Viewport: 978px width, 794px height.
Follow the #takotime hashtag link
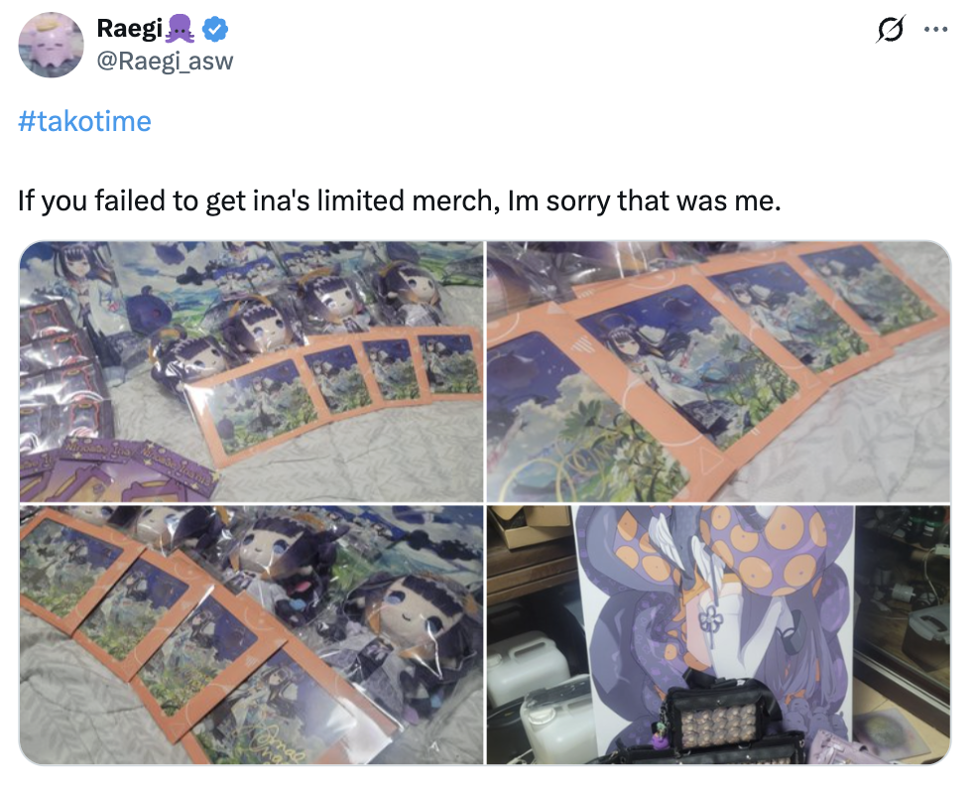[x=85, y=121]
